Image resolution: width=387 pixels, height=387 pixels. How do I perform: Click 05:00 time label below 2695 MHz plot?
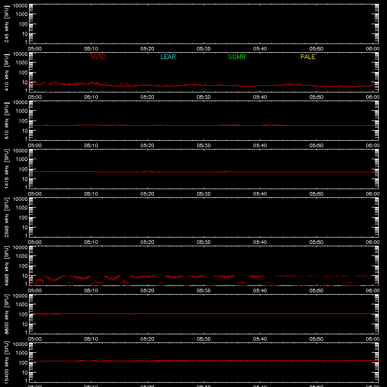pos(34,242)
